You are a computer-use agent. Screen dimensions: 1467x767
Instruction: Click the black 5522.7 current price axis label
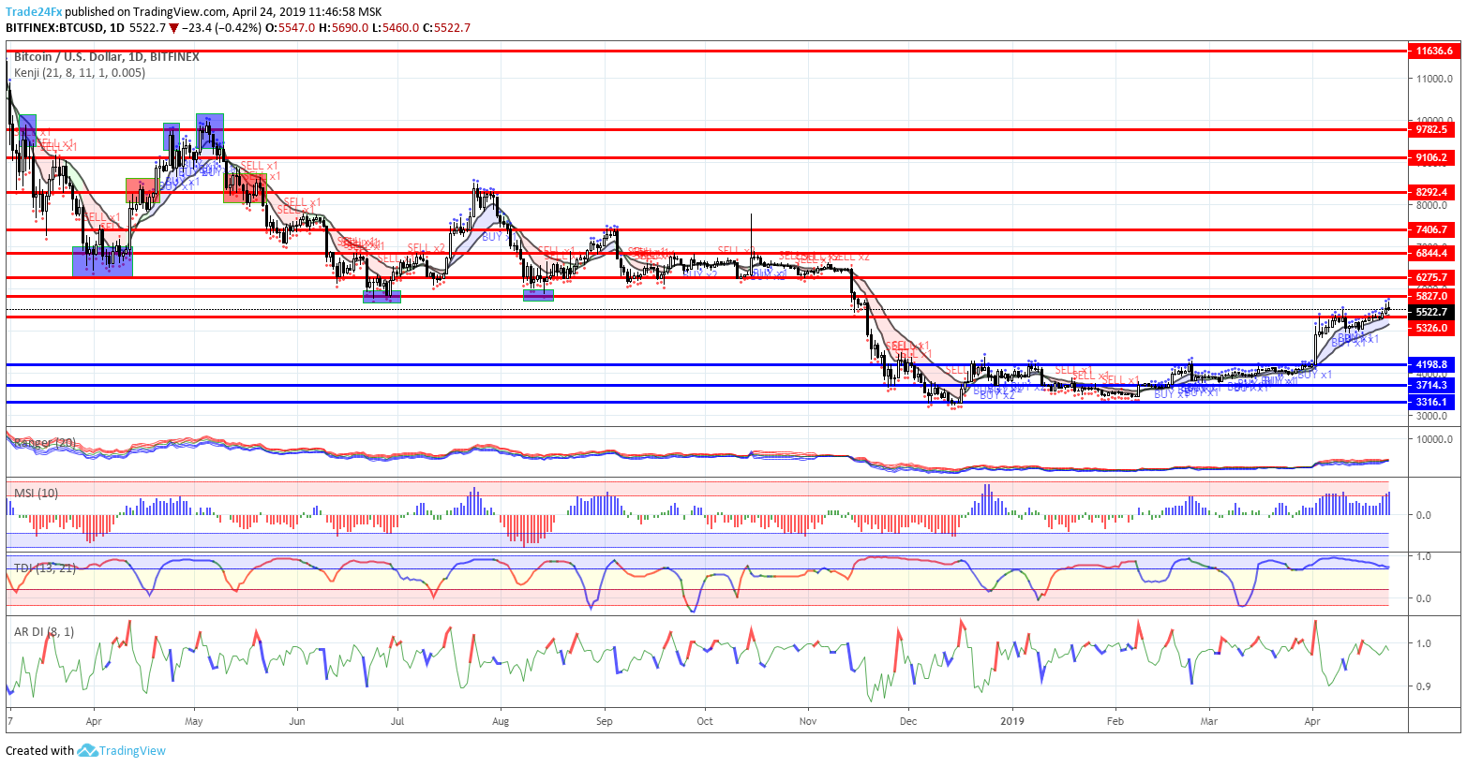(1431, 312)
